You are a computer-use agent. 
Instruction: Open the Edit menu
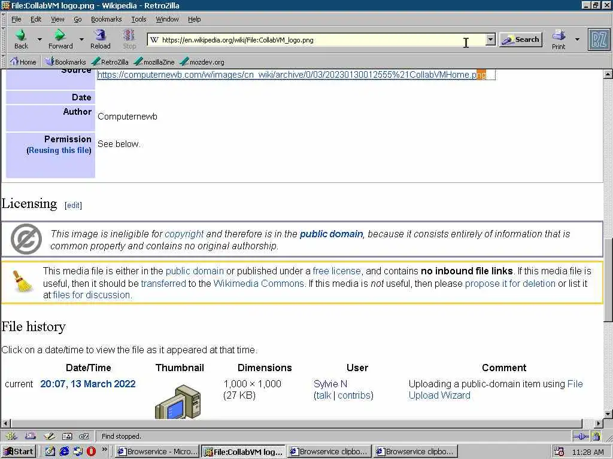pos(35,19)
